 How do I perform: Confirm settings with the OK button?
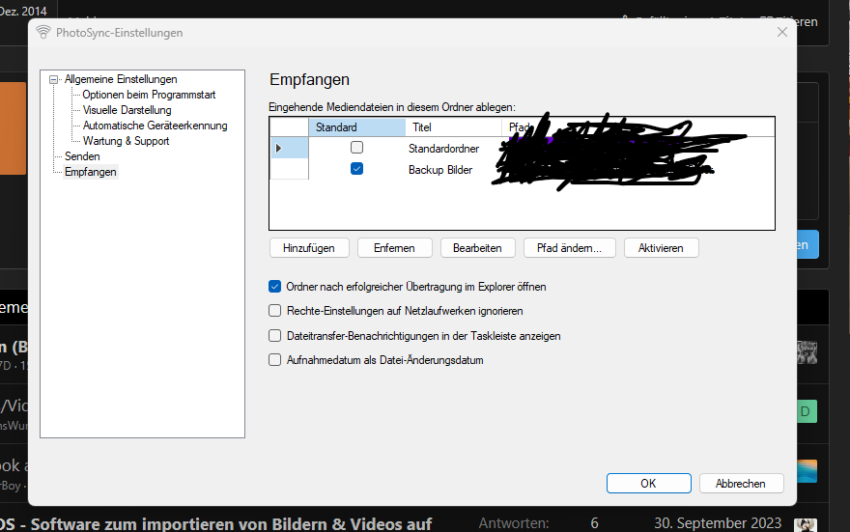pos(649,484)
